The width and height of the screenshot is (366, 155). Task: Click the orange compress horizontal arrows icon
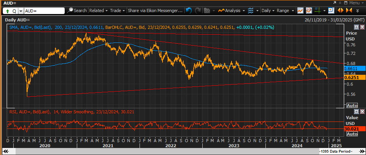click(349, 11)
